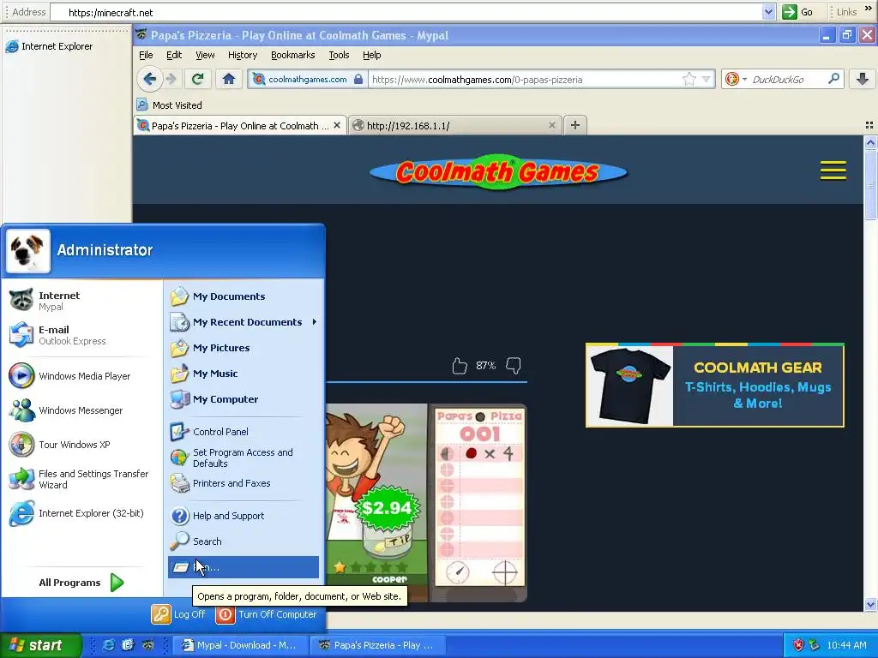Open E-mail Outlook Express in Start menu
878x658 pixels.
pyautogui.click(x=81, y=335)
